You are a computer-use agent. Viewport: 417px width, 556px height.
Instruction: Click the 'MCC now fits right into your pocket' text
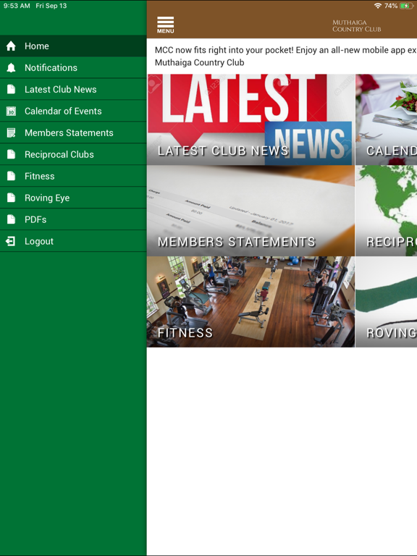click(285, 56)
